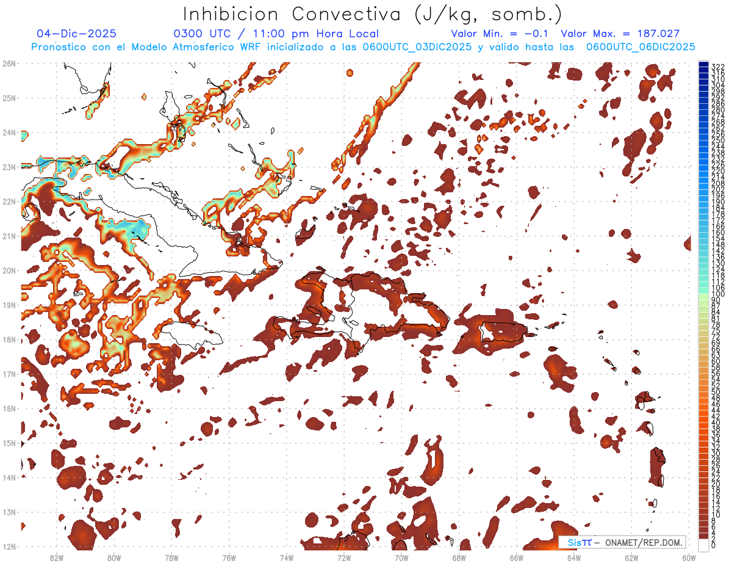Click the 74W longitude label
Viewport: 732px width, 566px height.
tap(286, 557)
